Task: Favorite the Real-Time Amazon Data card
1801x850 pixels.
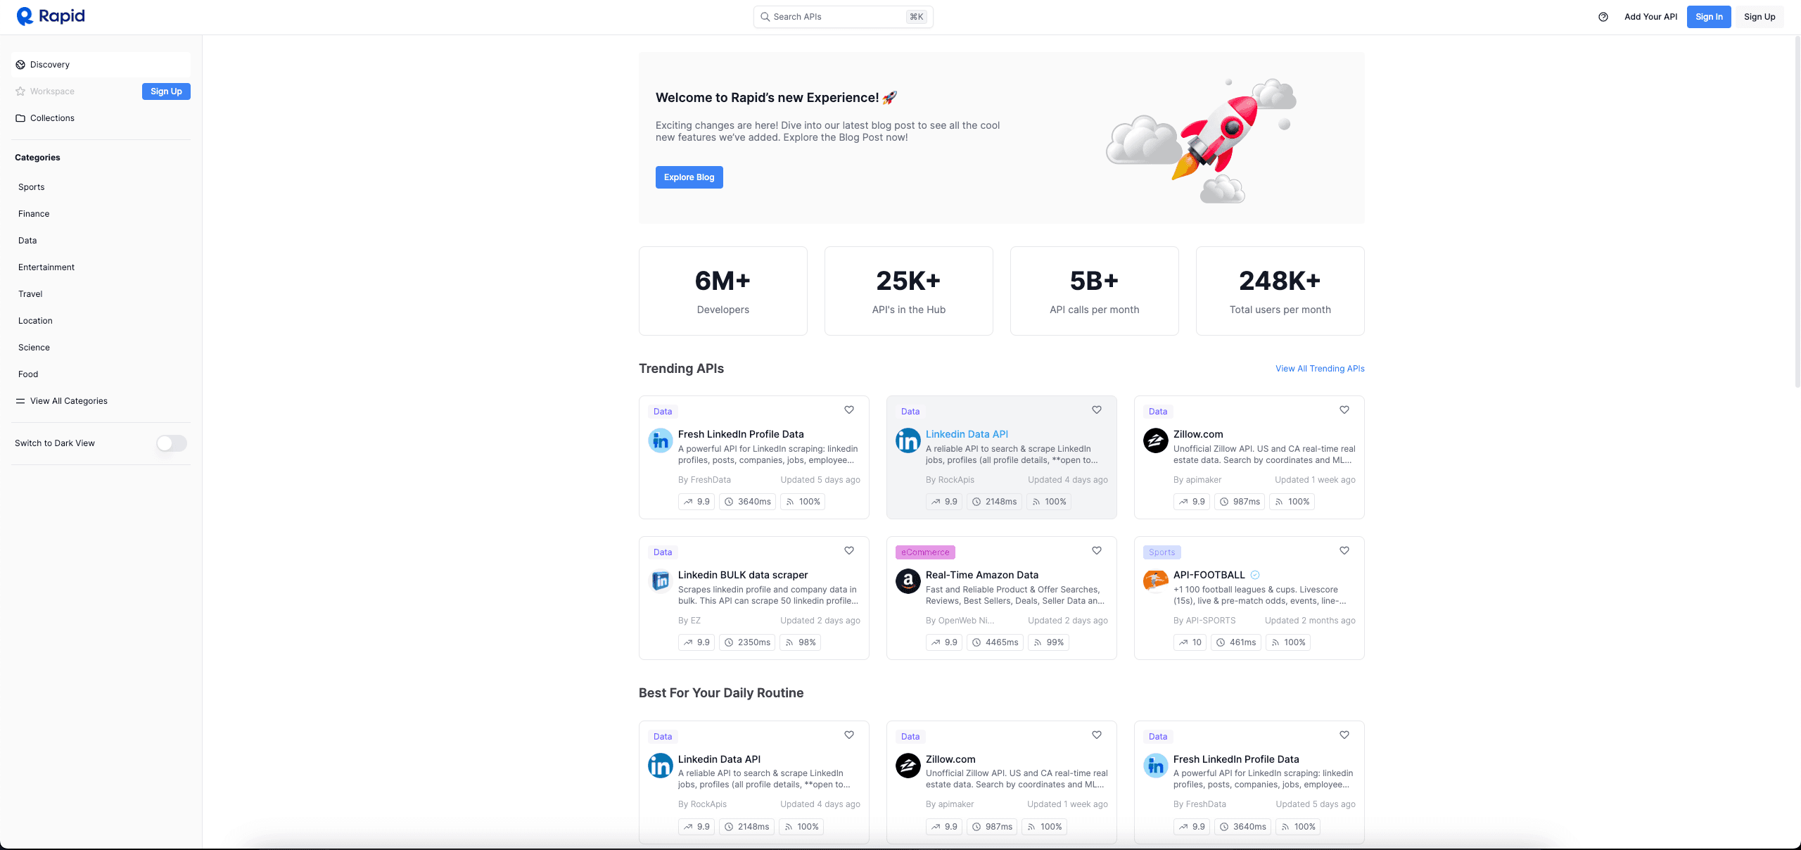Action: 1097,551
